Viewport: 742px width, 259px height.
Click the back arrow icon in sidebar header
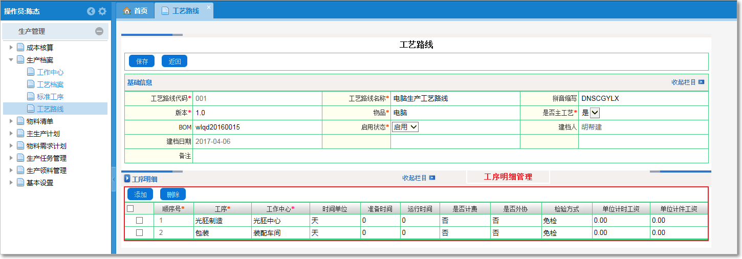tap(91, 11)
